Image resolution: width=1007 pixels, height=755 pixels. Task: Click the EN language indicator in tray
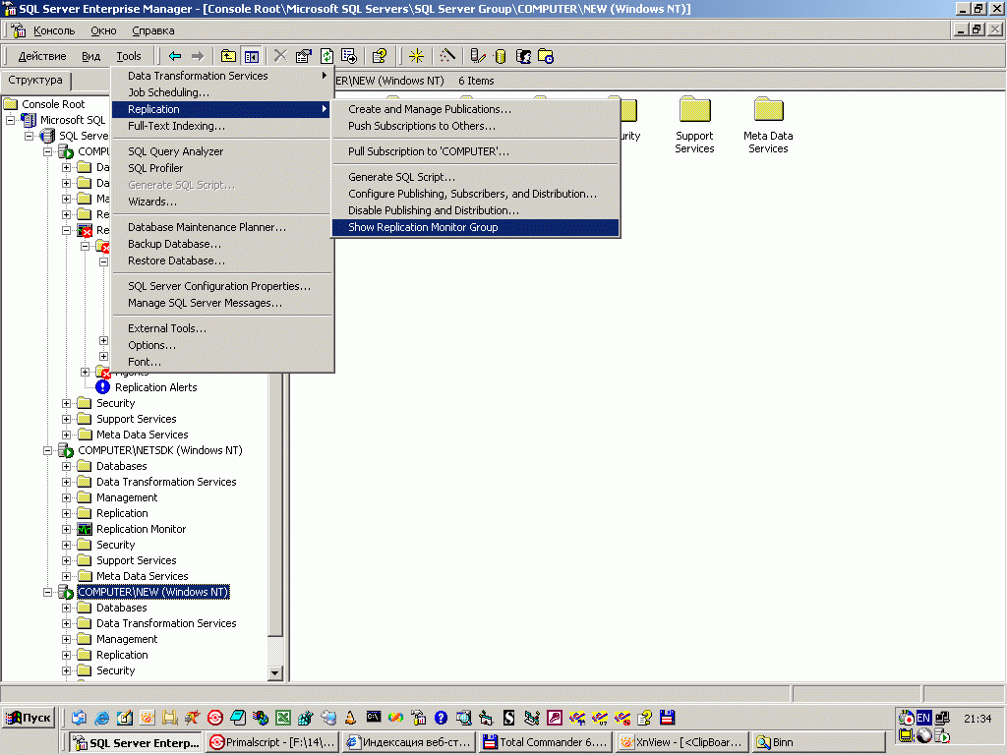923,718
